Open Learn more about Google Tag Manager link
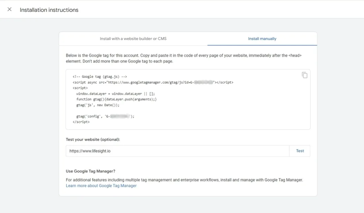The width and height of the screenshot is (364, 213). [x=101, y=186]
